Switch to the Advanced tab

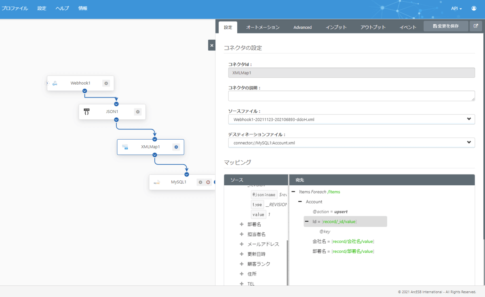click(302, 27)
